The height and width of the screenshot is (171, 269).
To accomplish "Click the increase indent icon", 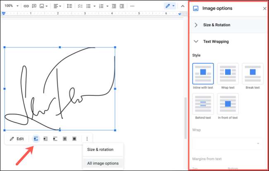I will point(122,6).
